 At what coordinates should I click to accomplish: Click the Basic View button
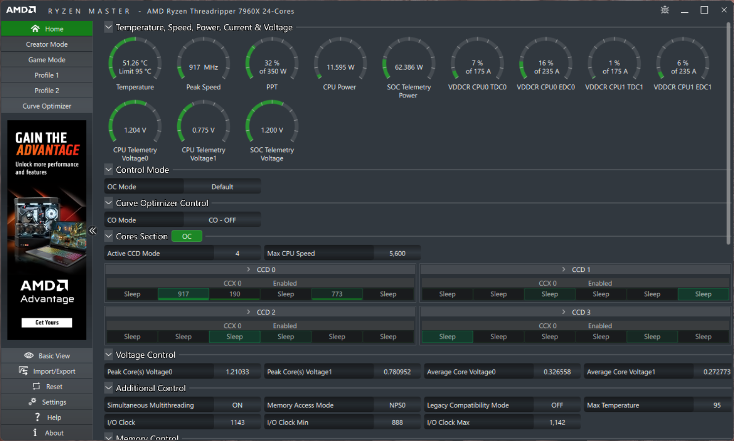coord(47,356)
